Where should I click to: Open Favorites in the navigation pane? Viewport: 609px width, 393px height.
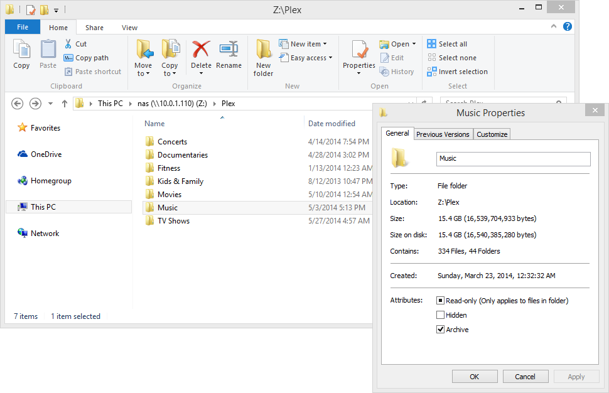point(39,128)
